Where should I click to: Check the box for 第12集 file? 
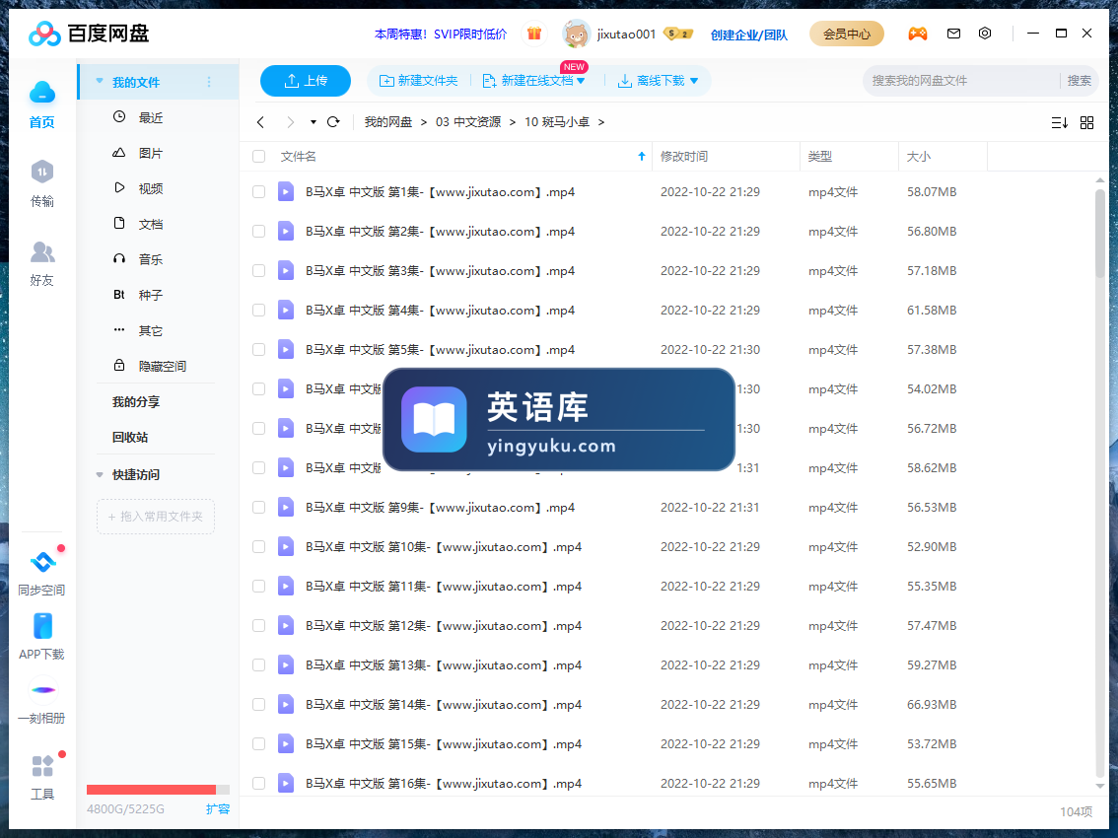click(259, 625)
